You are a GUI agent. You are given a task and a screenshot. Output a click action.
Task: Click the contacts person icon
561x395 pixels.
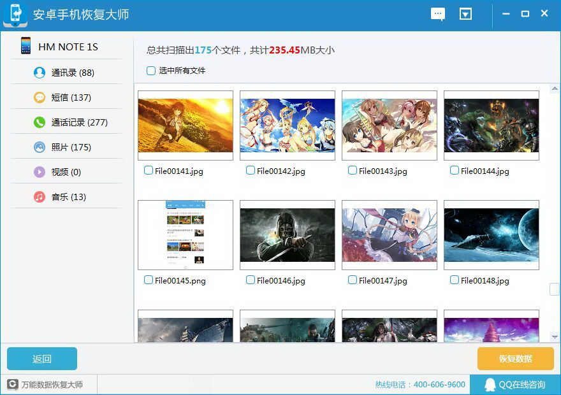point(40,73)
